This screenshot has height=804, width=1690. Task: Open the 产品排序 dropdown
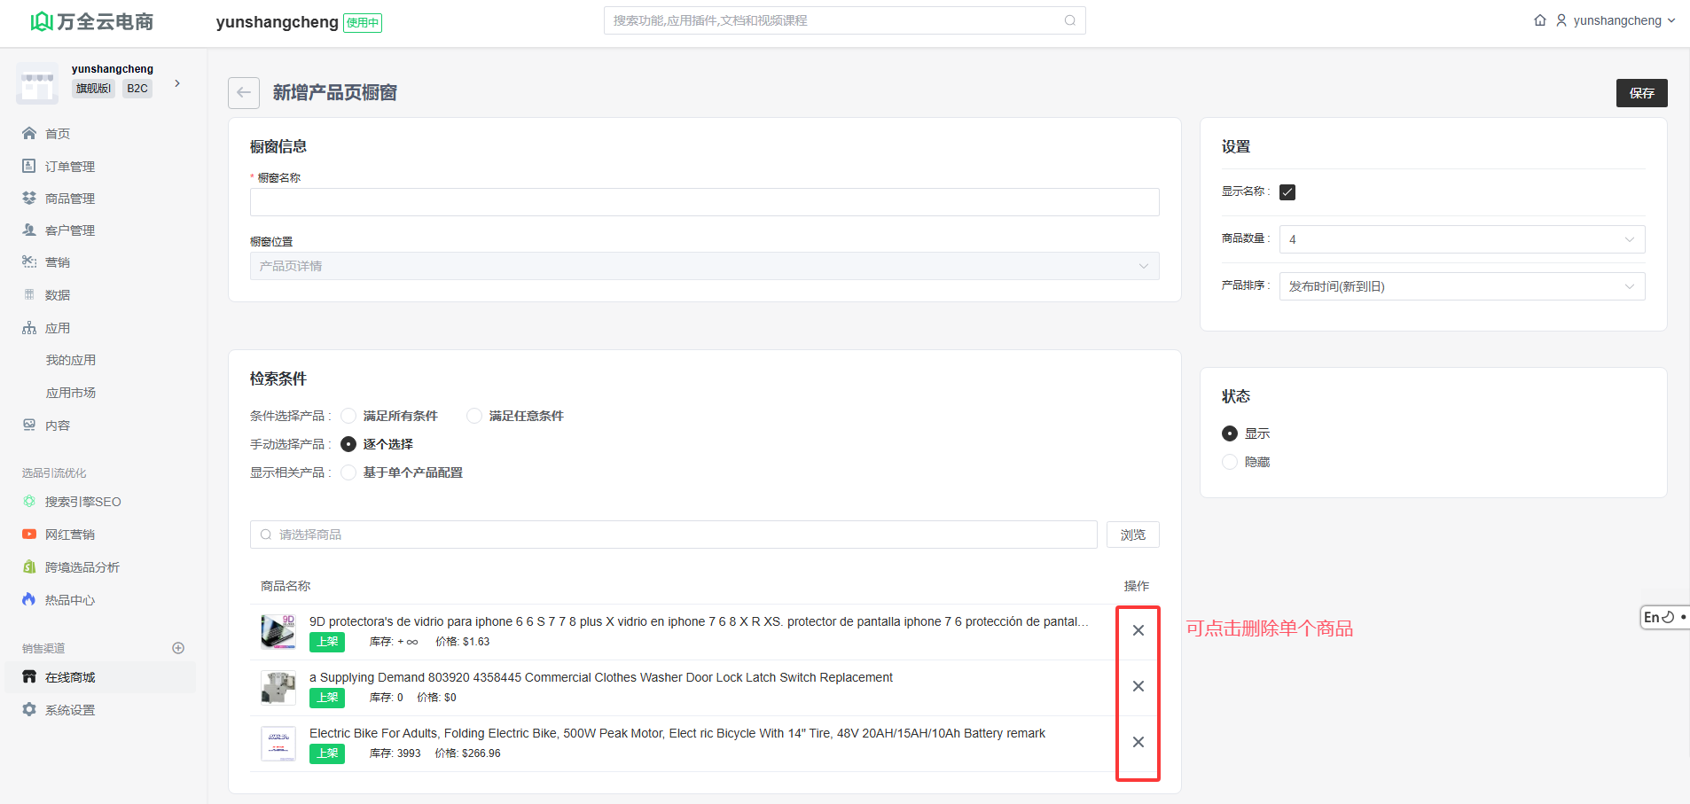1461,286
